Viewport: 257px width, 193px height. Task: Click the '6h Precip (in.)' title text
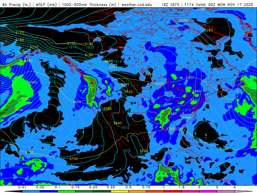point(17,5)
